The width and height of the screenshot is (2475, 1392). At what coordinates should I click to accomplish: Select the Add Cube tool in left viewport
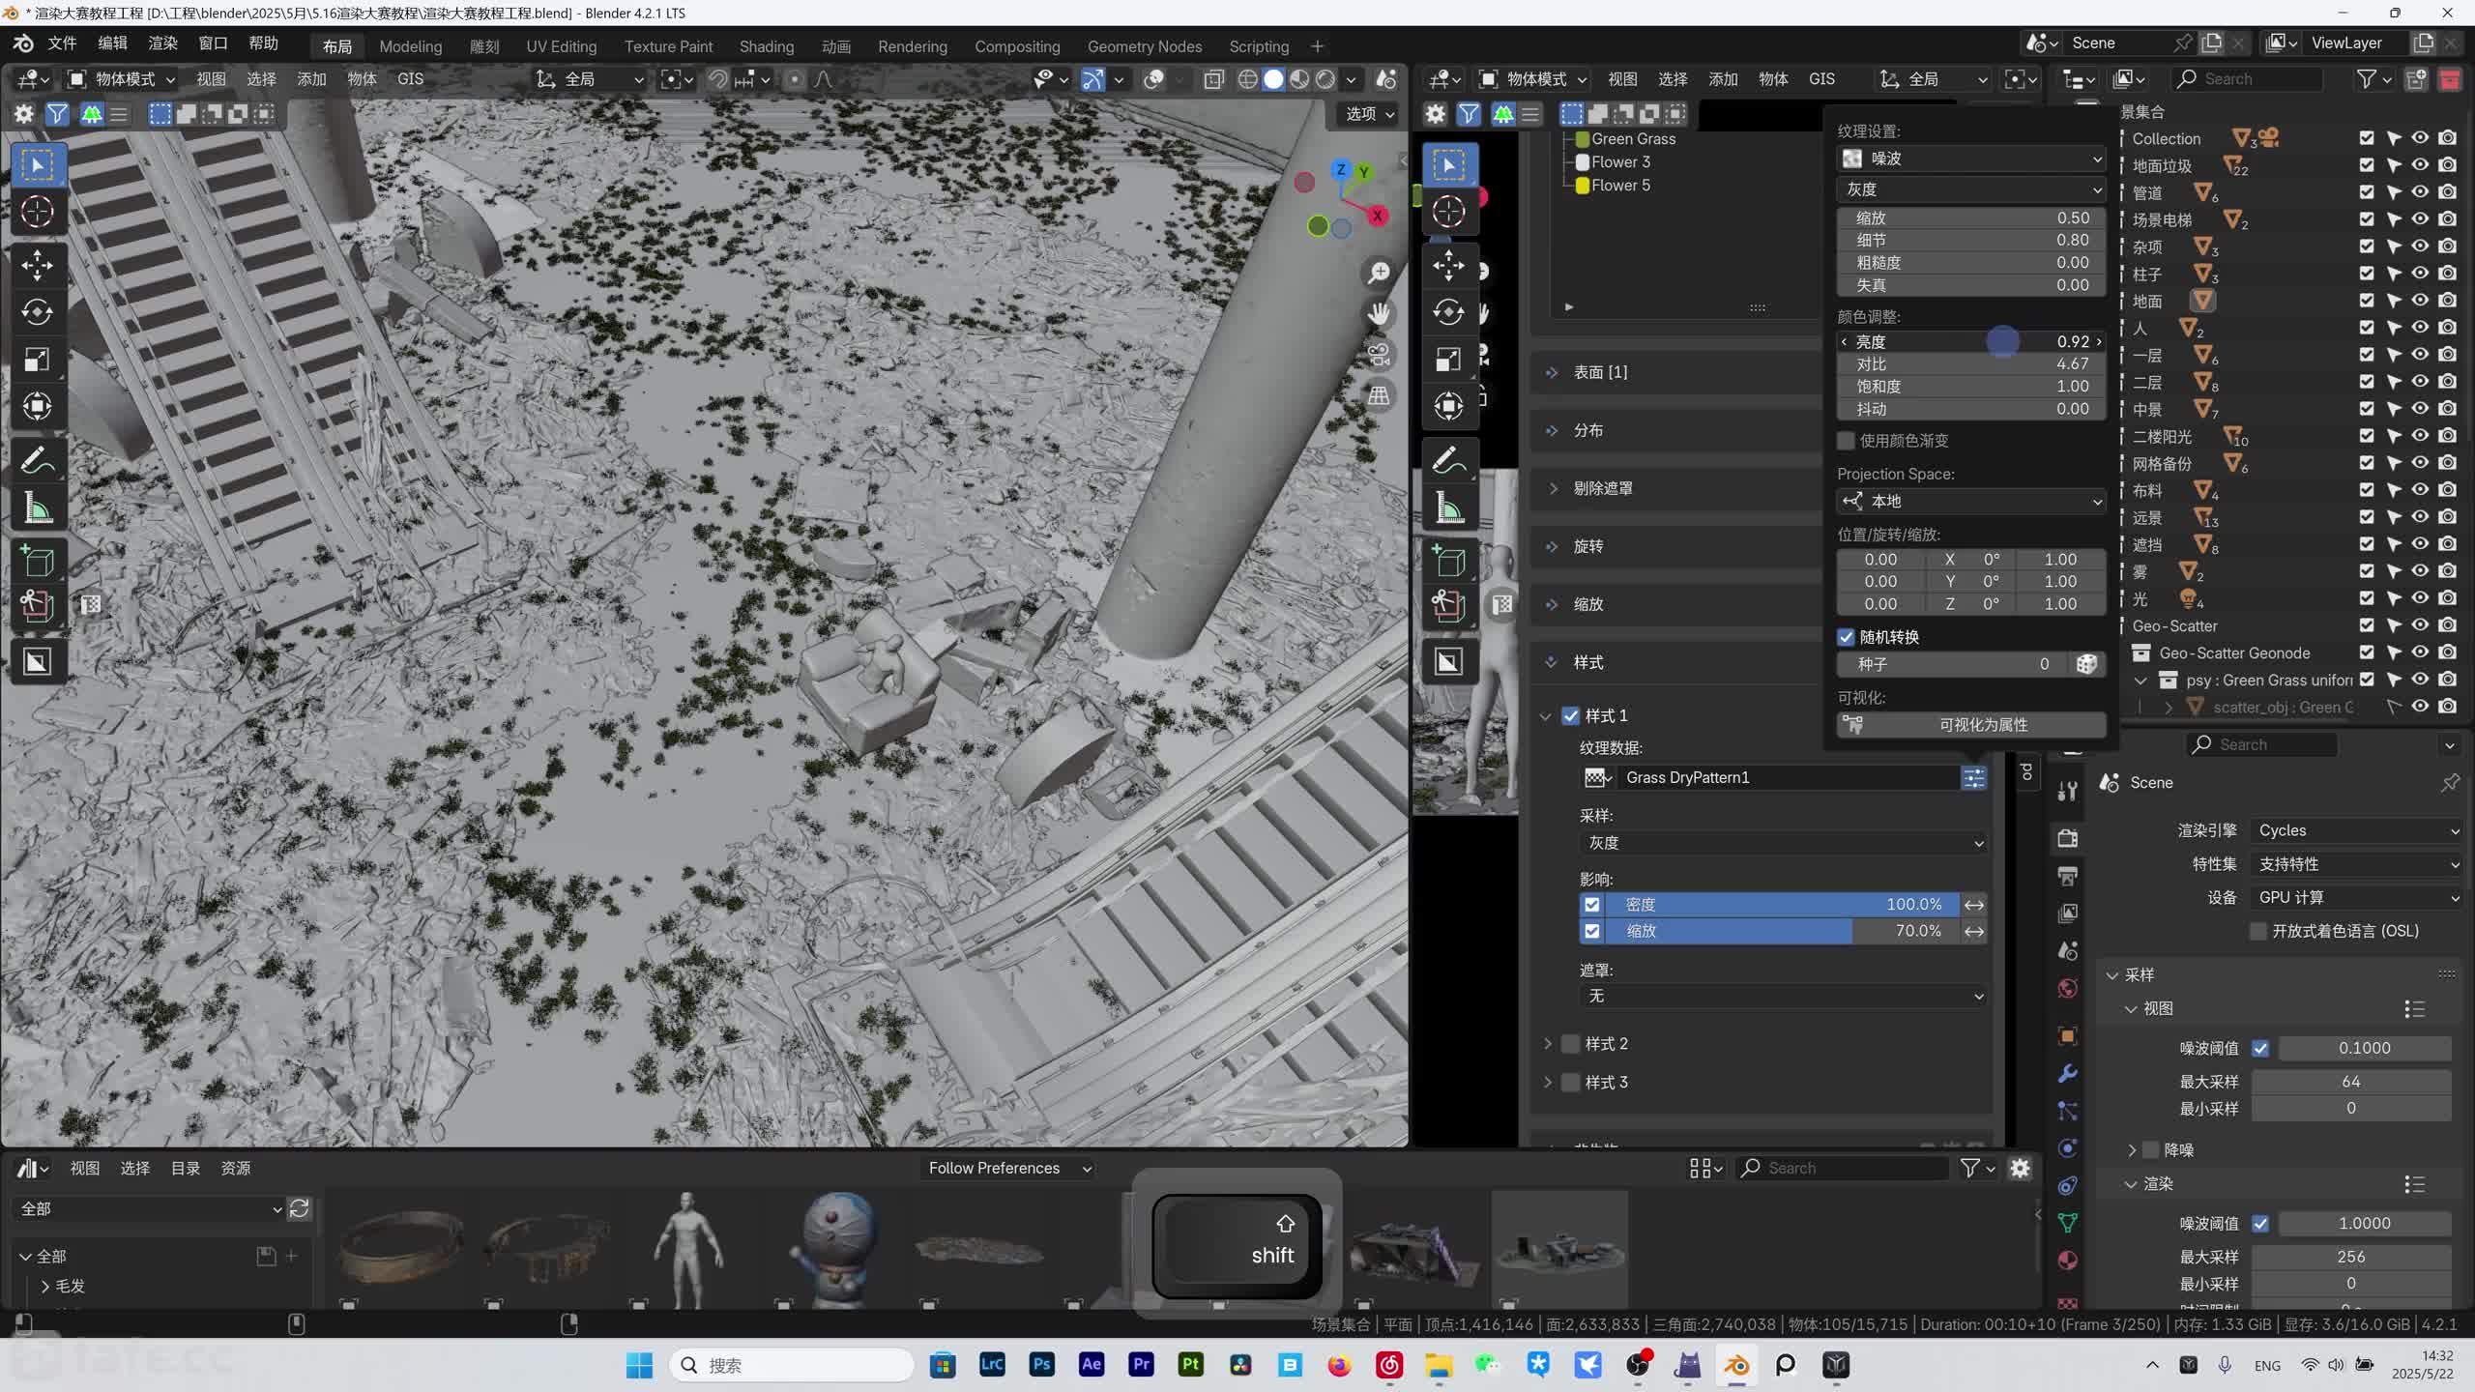[38, 562]
